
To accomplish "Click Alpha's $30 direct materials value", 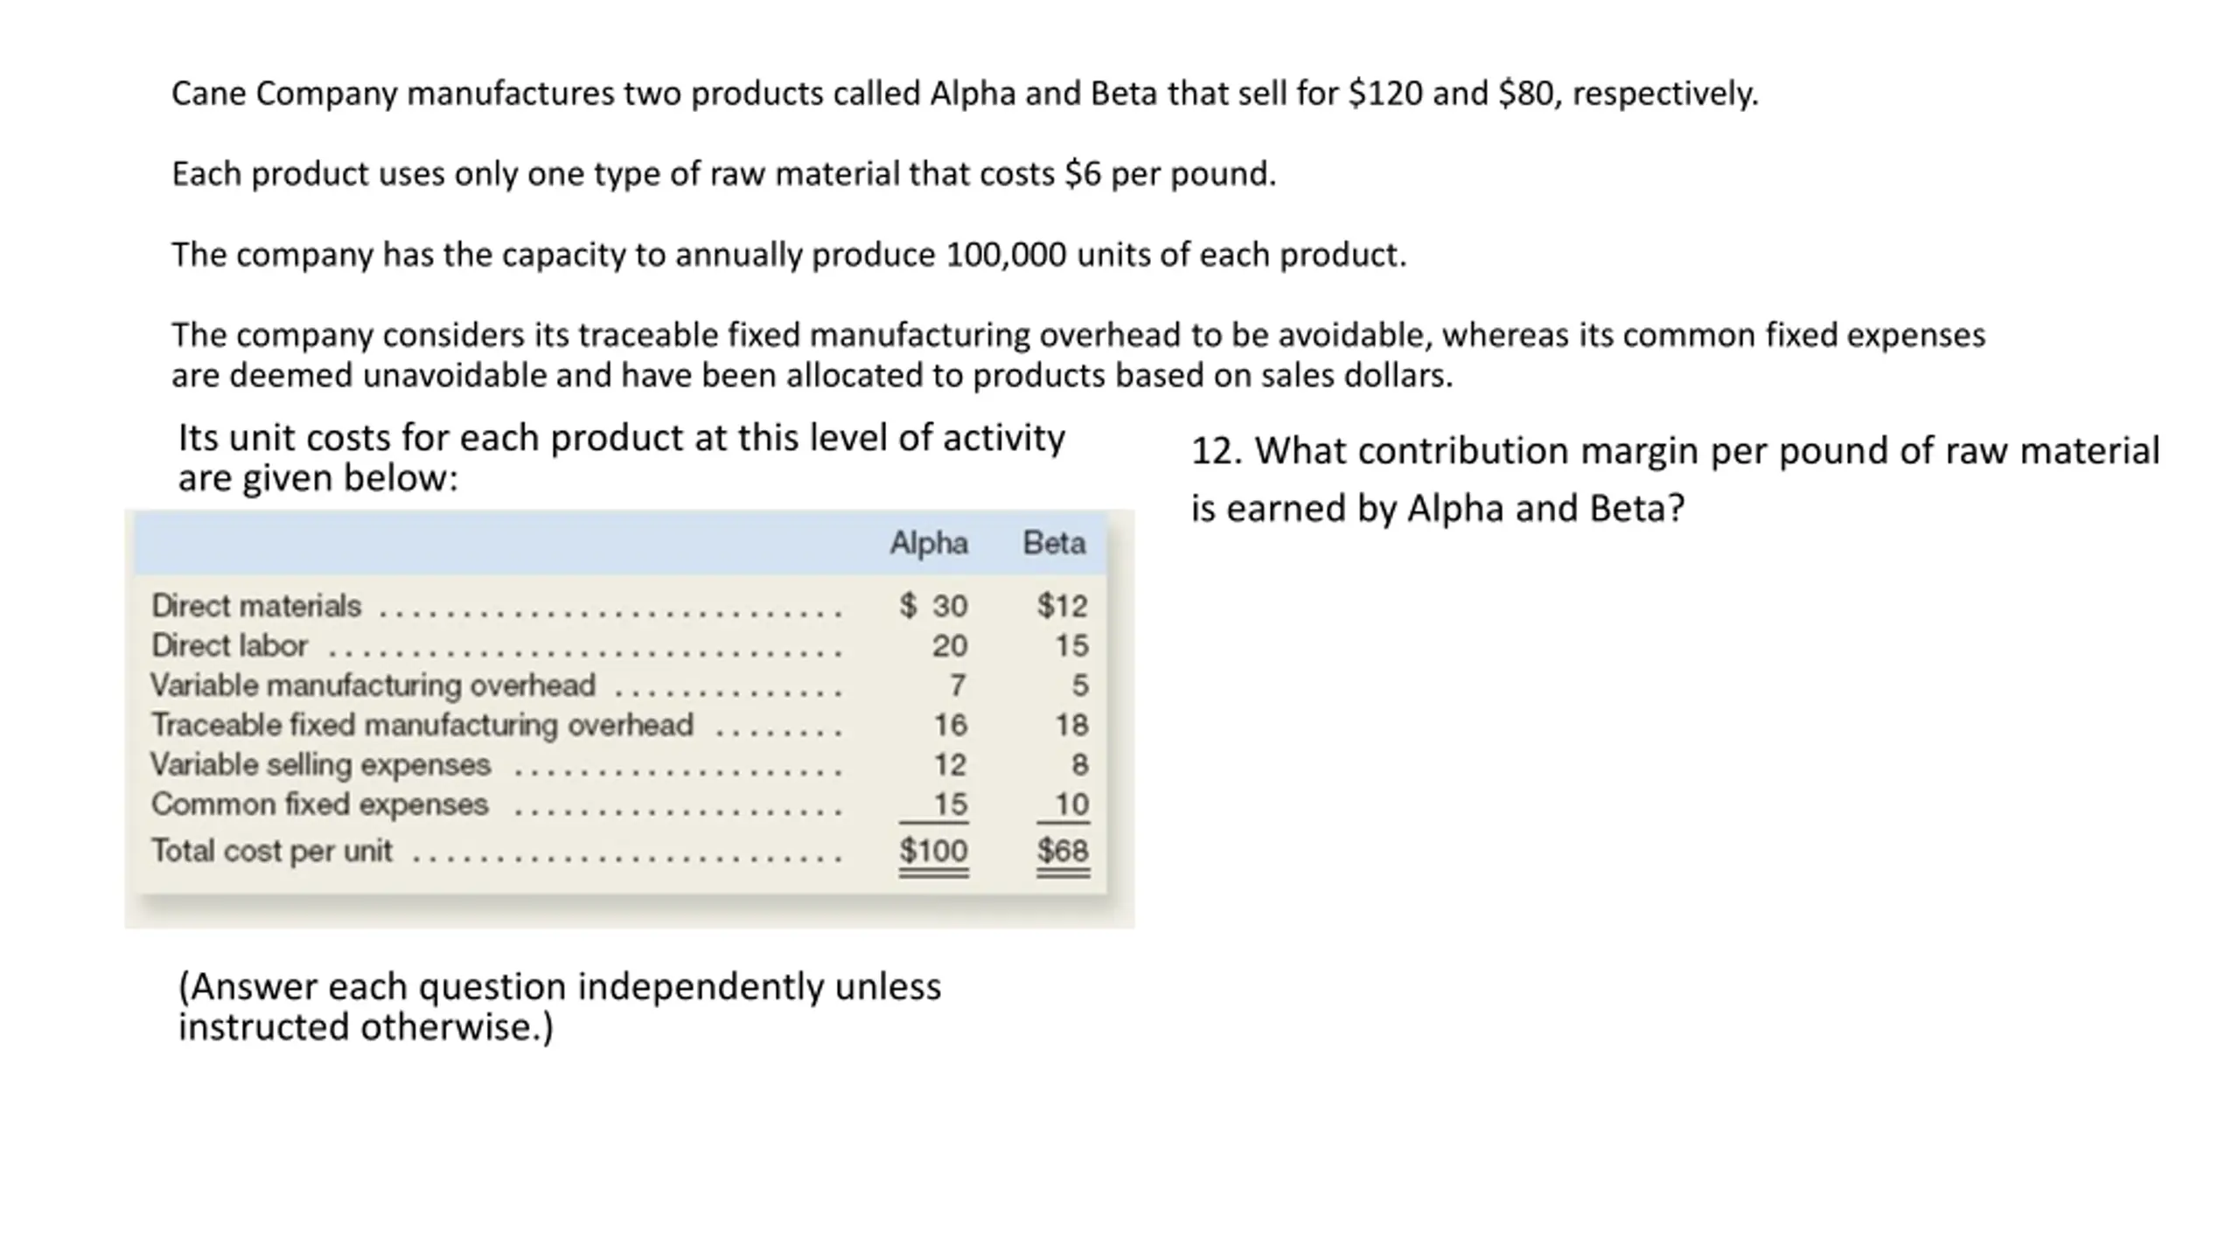I will 933,605.
